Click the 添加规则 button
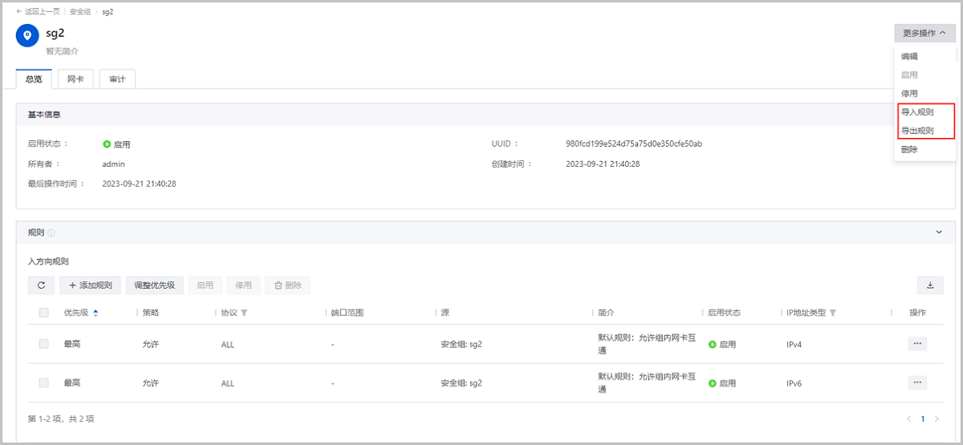 (90, 285)
